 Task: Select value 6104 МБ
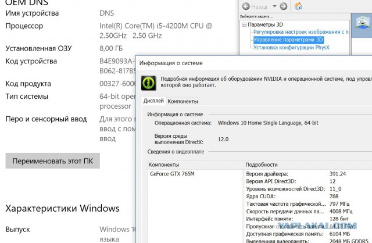[x=339, y=234]
